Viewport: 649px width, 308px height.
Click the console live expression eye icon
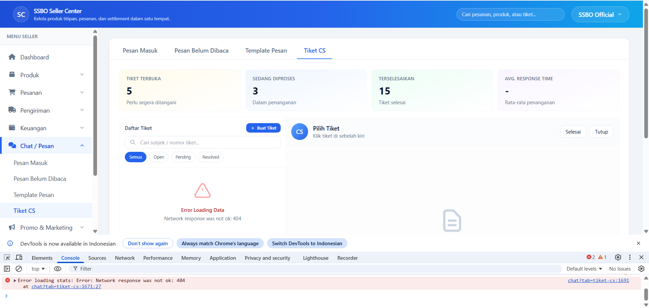point(57,269)
